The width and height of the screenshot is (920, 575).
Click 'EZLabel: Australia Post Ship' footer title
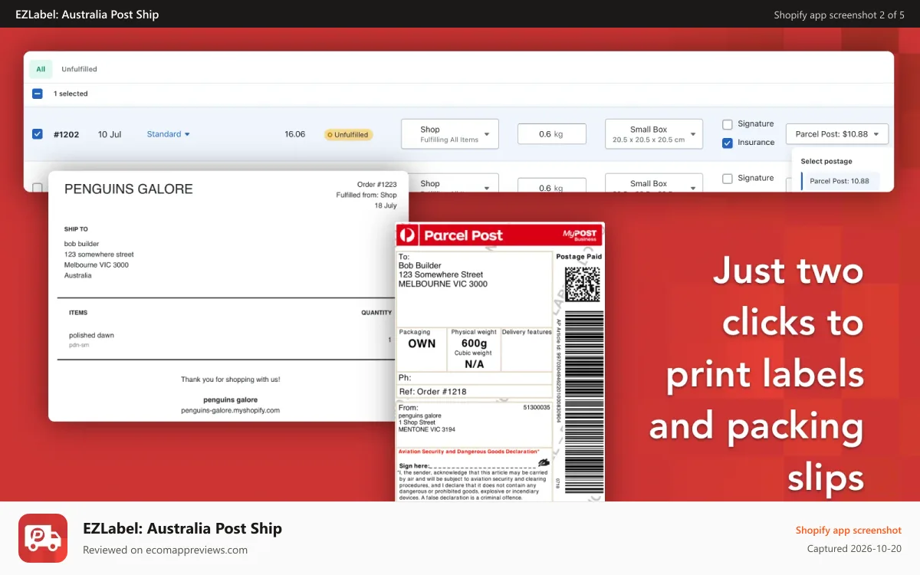point(182,528)
